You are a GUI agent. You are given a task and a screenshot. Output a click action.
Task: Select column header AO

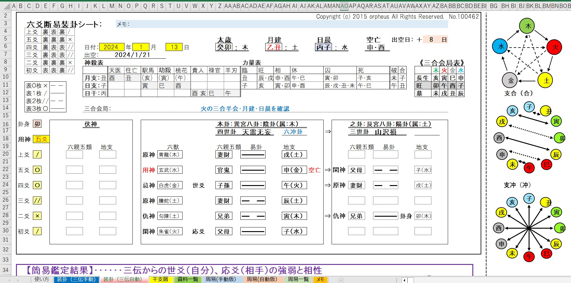click(x=344, y=6)
